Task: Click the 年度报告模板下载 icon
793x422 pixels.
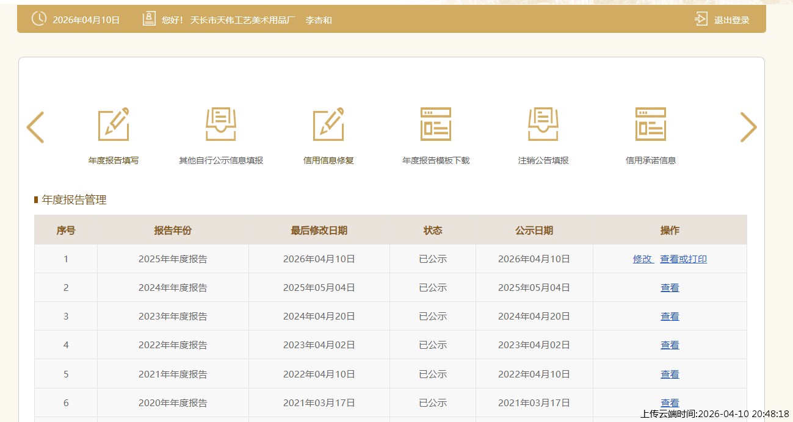Action: point(436,124)
